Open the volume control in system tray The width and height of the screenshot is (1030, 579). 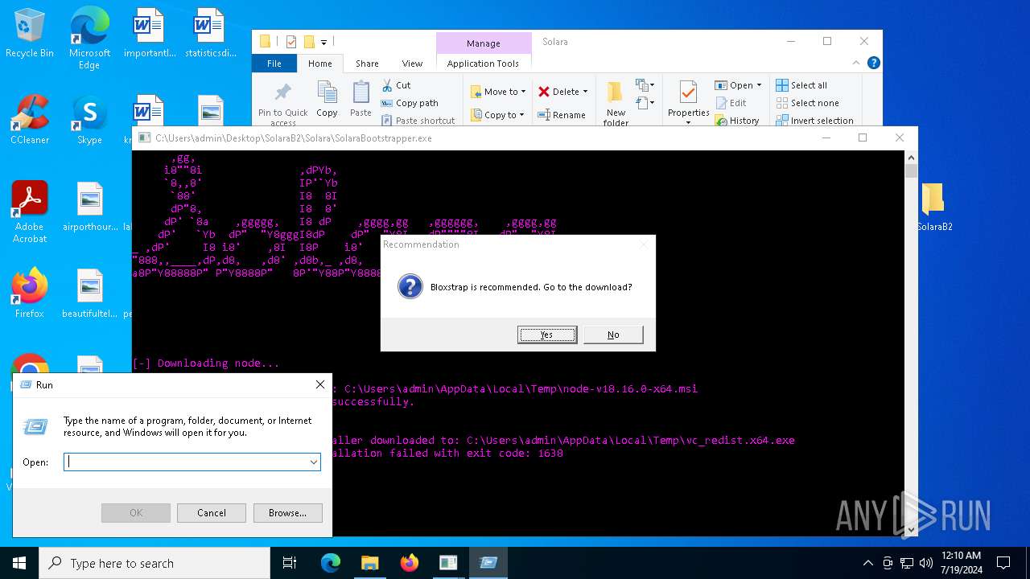click(x=926, y=563)
